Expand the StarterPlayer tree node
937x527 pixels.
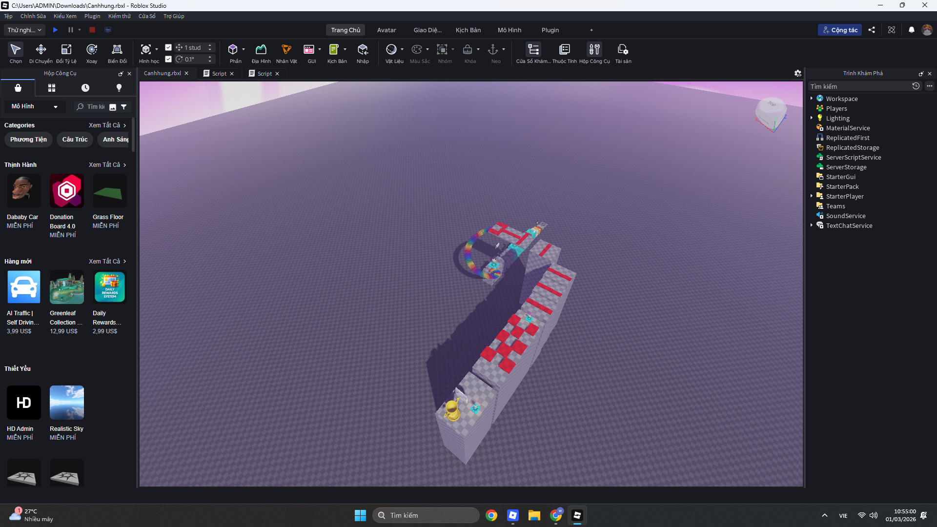coord(812,196)
